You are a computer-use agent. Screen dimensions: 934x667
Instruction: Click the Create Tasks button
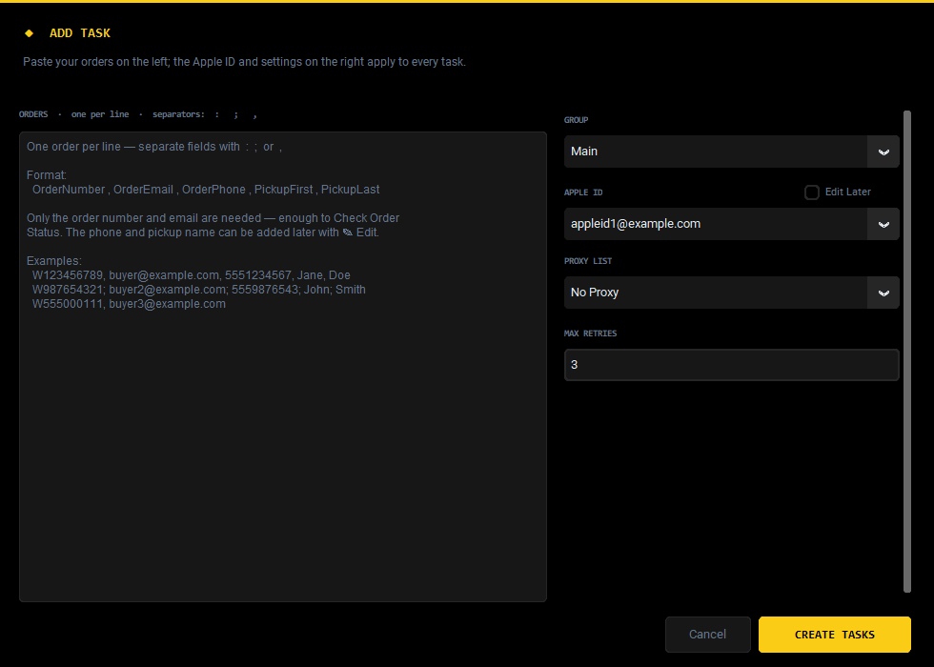(835, 635)
